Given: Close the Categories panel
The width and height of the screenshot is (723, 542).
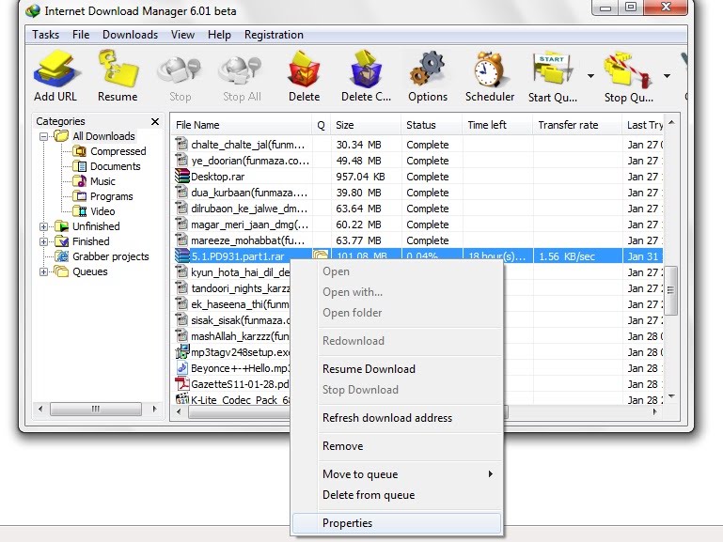Looking at the screenshot, I should click(155, 121).
